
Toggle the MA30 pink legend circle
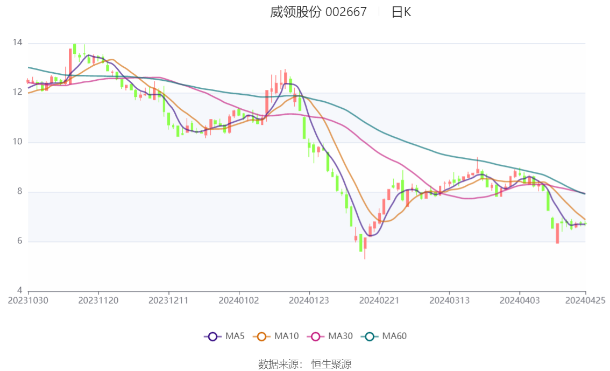tap(316, 337)
